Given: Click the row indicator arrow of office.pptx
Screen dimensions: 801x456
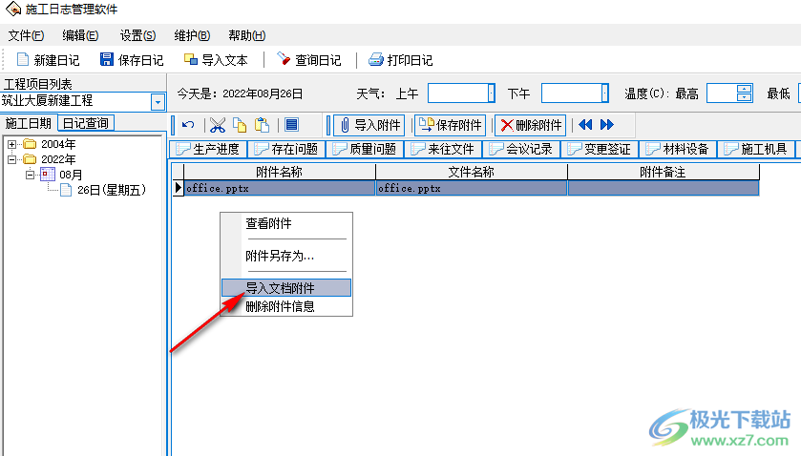Looking at the screenshot, I should click(178, 188).
